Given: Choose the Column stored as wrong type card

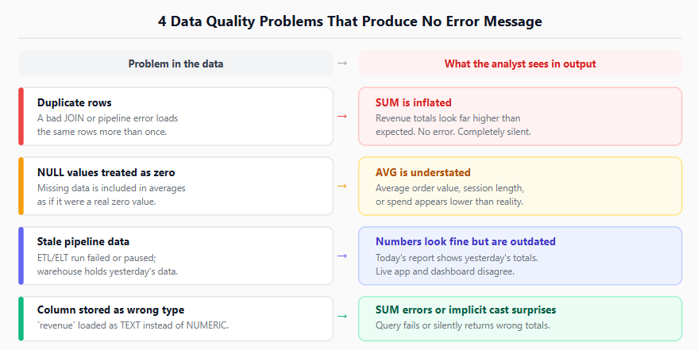Looking at the screenshot, I should pyautogui.click(x=175, y=319).
